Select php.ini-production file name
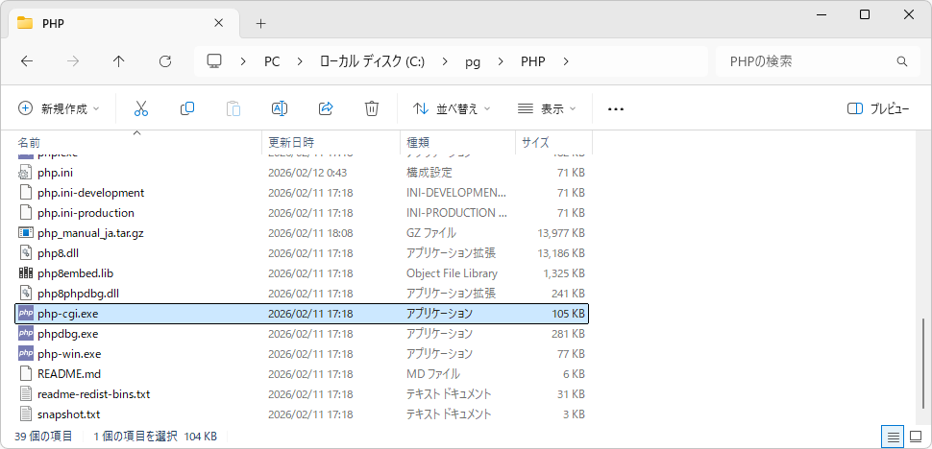Viewport: 932px width, 449px height. (x=86, y=213)
